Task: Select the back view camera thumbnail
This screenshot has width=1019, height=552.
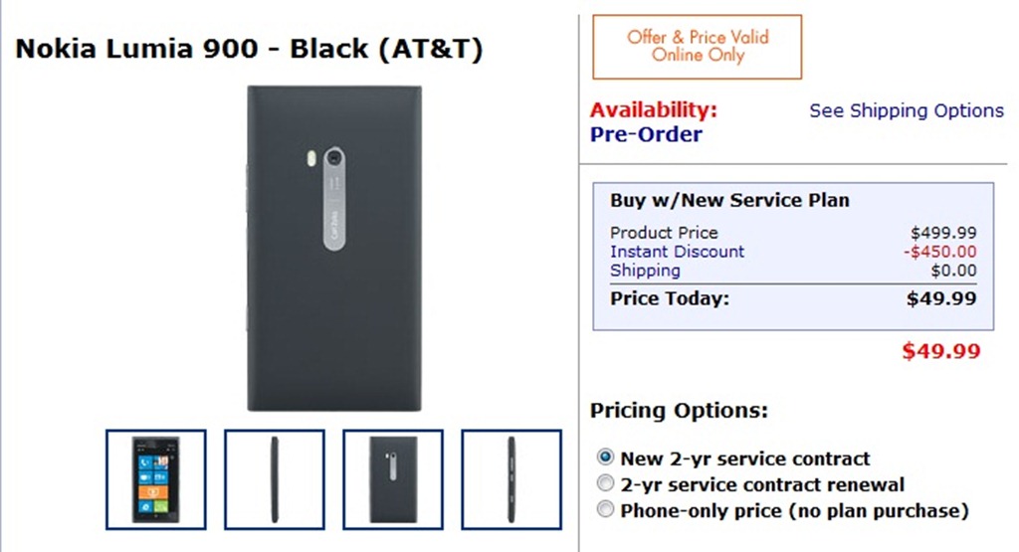Action: (x=393, y=478)
